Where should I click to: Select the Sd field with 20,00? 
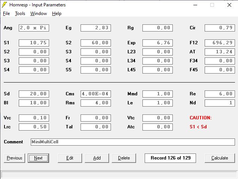tap(34, 94)
